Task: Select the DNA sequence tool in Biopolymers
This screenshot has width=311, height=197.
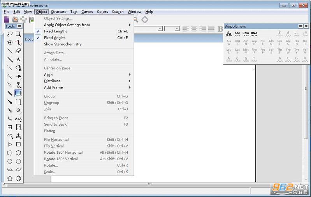Action: 246,34
